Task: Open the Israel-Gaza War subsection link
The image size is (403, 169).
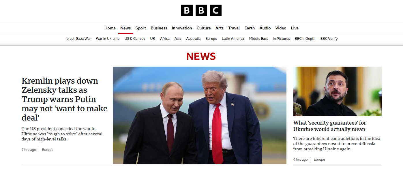Action: click(78, 39)
